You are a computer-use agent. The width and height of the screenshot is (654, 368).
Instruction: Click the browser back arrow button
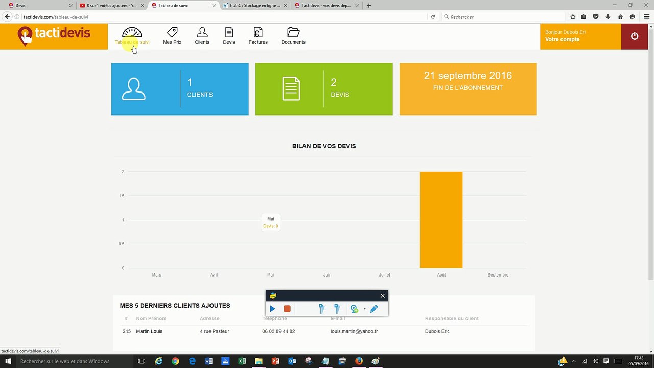(x=7, y=17)
